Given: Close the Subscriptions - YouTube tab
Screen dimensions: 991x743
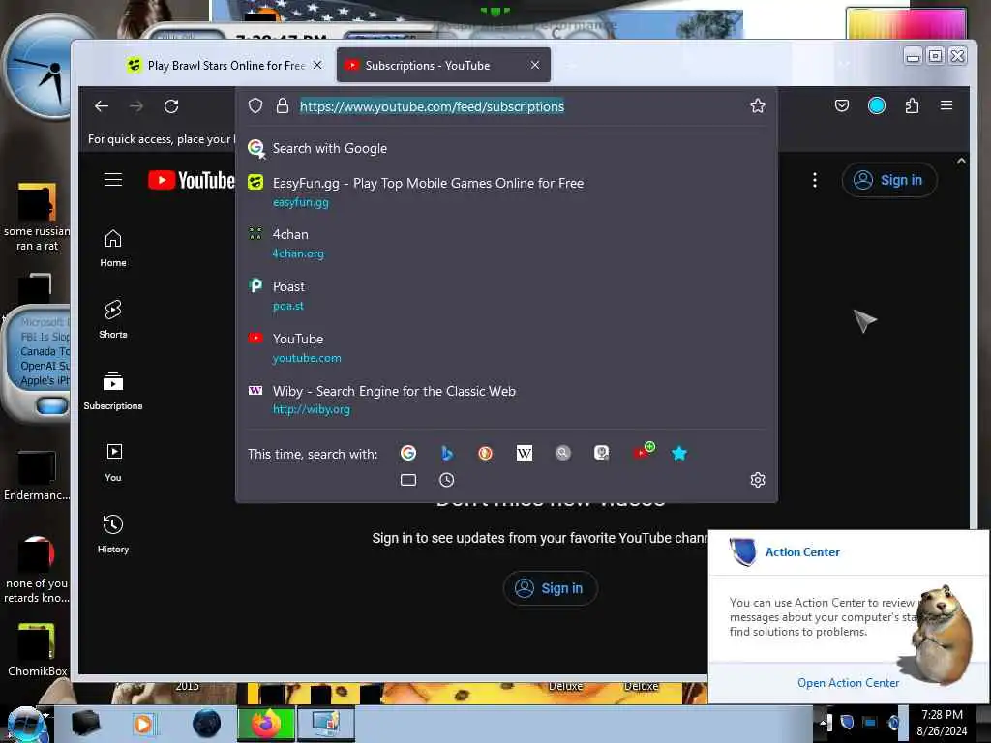Looking at the screenshot, I should tap(535, 65).
